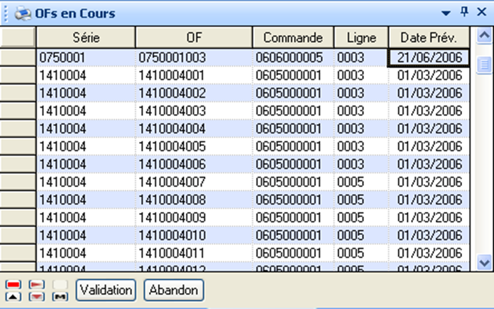Click the scrollbar up arrow

pyautogui.click(x=483, y=34)
